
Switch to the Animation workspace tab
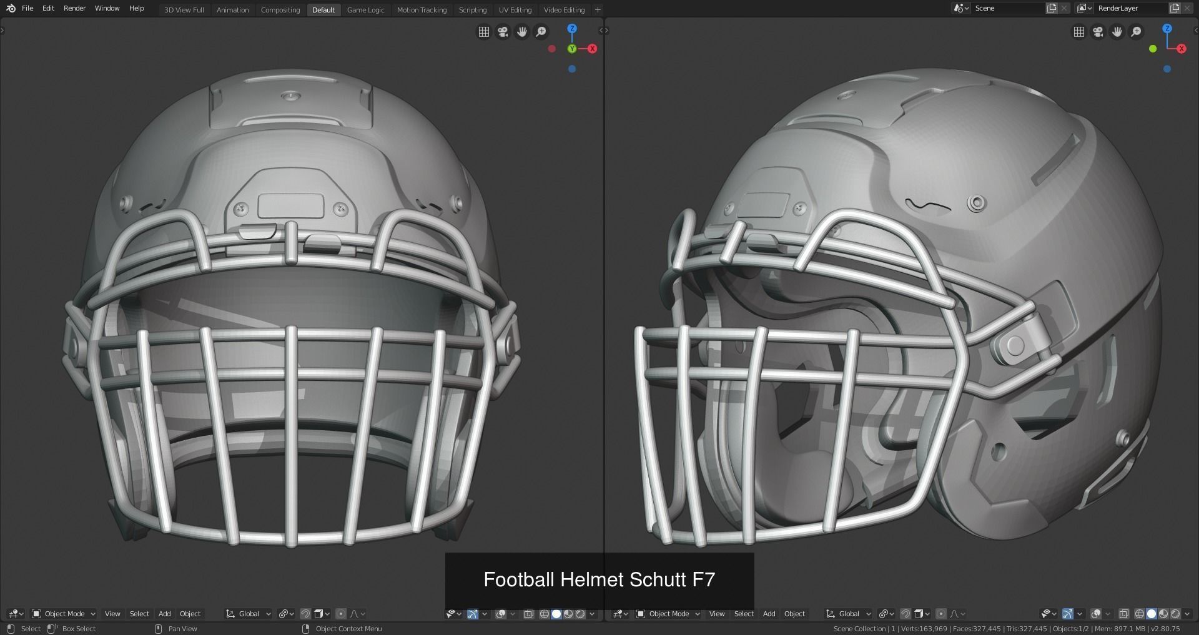click(x=232, y=9)
